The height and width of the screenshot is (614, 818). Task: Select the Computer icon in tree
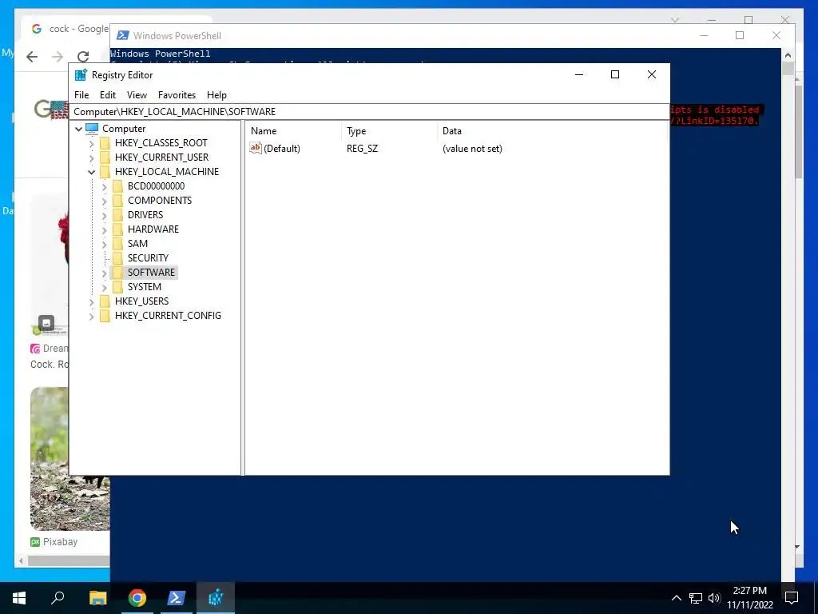(x=92, y=129)
